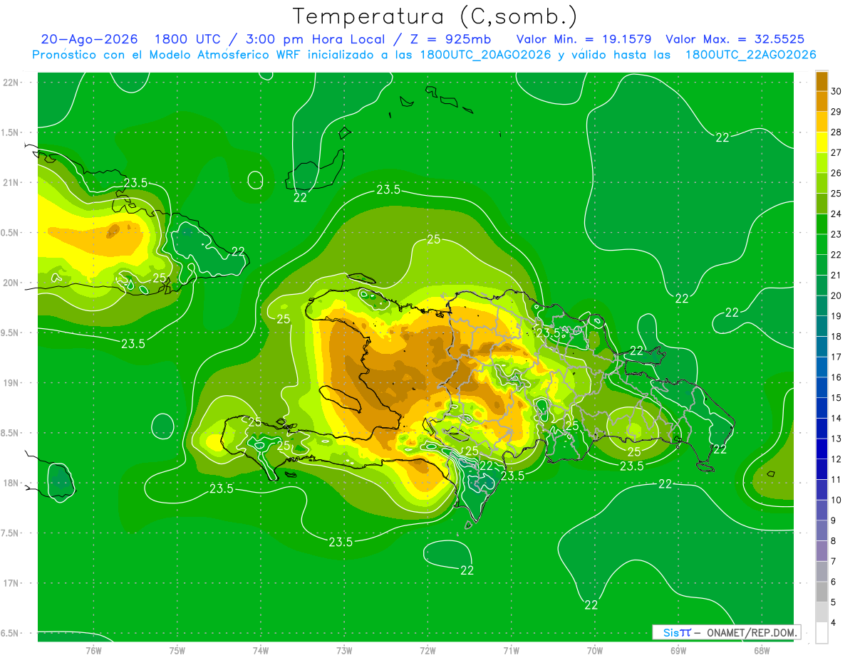
Task: Click the "16" label on the color scale
Action: click(836, 377)
